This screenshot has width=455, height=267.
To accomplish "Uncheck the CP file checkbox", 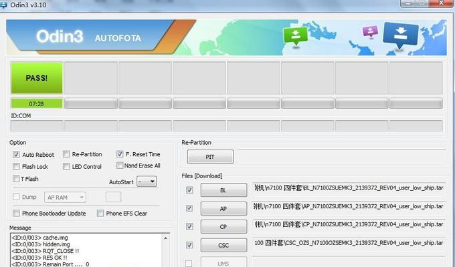I will 189,226.
